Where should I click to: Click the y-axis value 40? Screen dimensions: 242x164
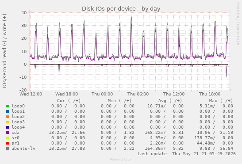point(24,13)
